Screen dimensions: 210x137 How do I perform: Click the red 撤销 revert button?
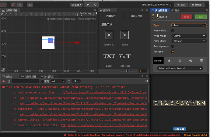(x=186, y=17)
